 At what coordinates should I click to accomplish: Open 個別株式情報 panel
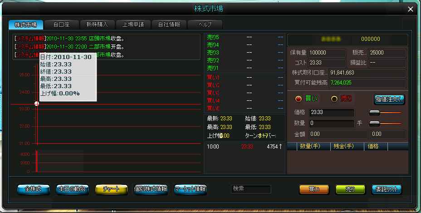(151, 189)
